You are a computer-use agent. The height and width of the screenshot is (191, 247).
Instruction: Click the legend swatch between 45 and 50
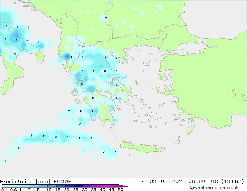pos(115,186)
